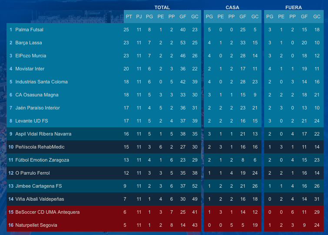The image size is (328, 235).
Task: Open the Viña Albali Valdepeñas entry
Action: (x=40, y=199)
